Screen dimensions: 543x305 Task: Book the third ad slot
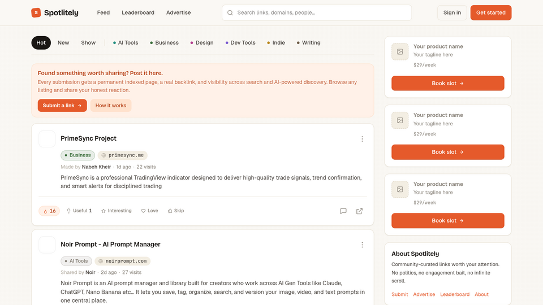coord(448,221)
